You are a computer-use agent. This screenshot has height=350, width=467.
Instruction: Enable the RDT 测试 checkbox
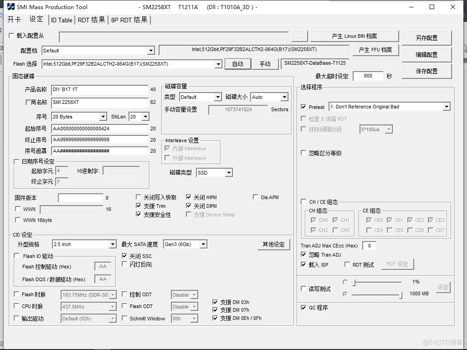(347, 264)
